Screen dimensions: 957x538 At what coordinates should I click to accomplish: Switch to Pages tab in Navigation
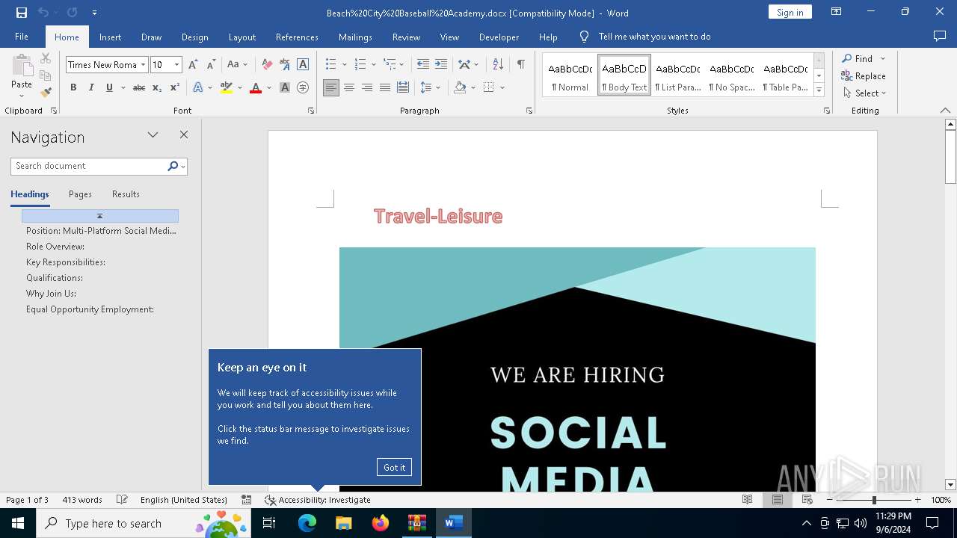[80, 194]
